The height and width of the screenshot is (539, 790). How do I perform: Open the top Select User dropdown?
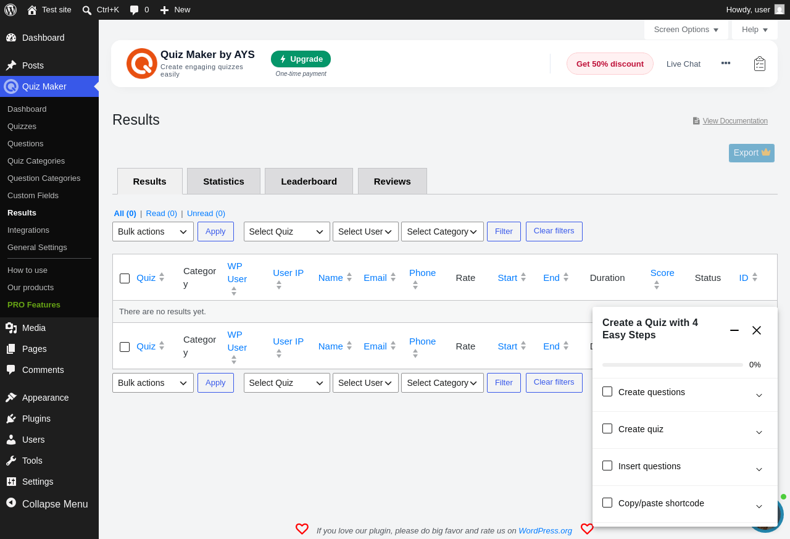tap(365, 232)
